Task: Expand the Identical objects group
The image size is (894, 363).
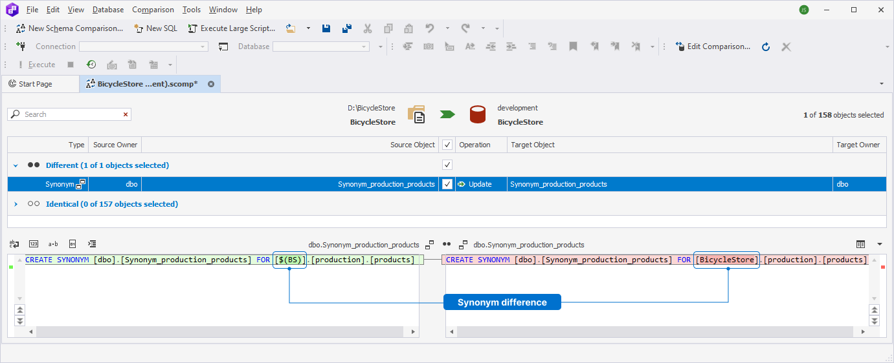Action: pyautogui.click(x=16, y=204)
